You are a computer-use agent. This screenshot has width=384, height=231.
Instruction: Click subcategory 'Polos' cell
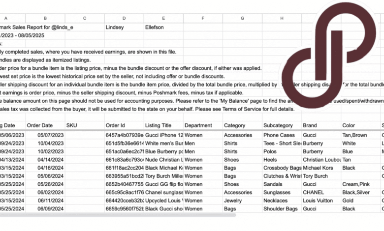pyautogui.click(x=282, y=151)
